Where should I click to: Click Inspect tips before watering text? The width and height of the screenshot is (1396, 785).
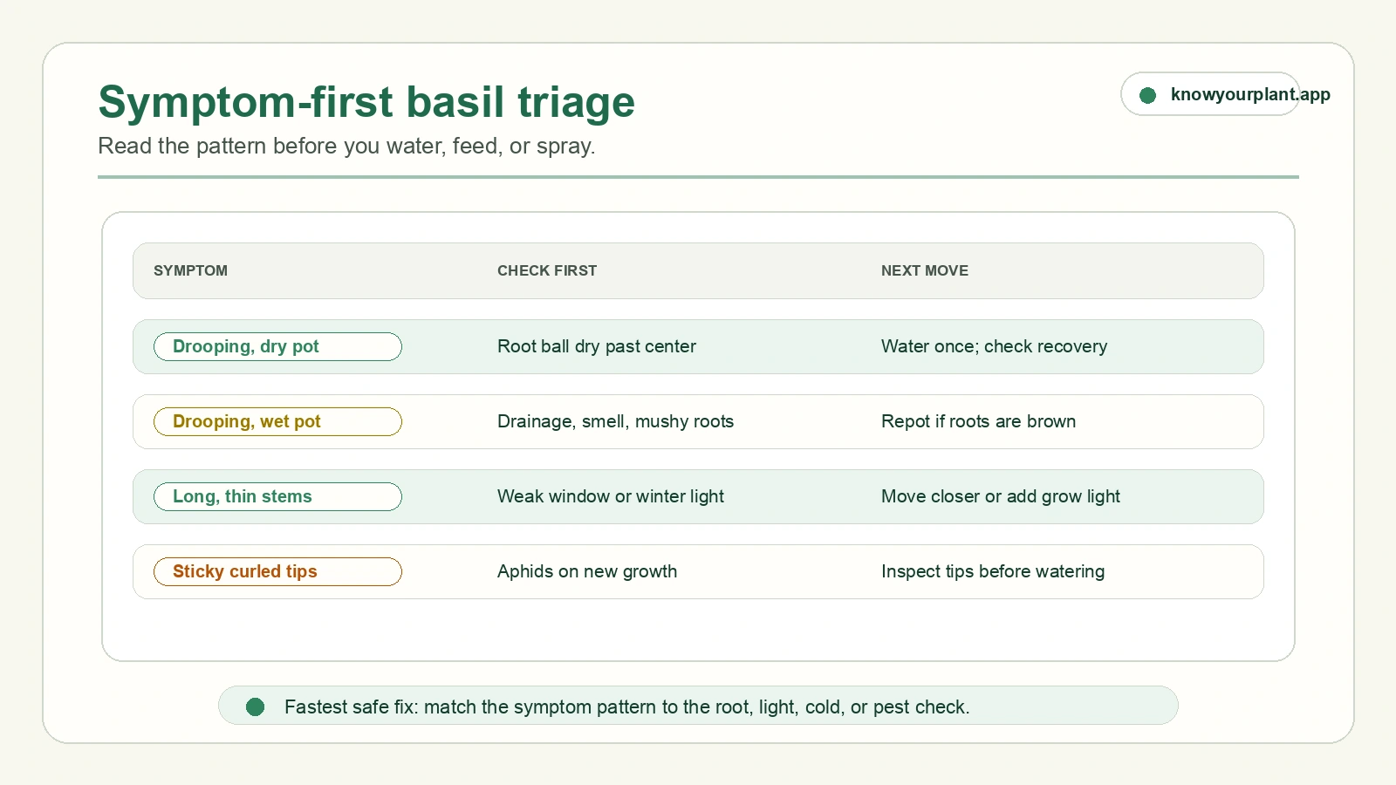tap(993, 571)
